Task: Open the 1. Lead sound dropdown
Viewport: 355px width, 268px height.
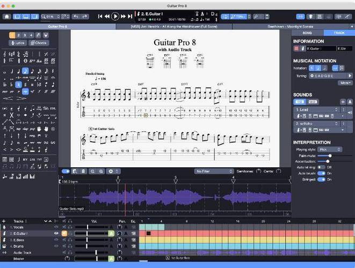Action: pyautogui.click(x=317, y=109)
